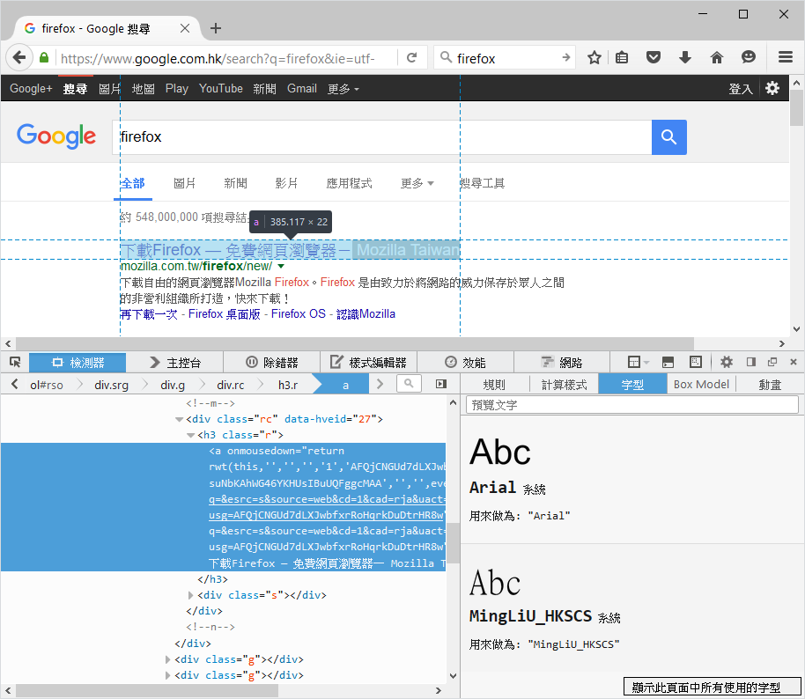The height and width of the screenshot is (699, 805).
Task: Open the Pocket save icon
Action: click(x=653, y=58)
